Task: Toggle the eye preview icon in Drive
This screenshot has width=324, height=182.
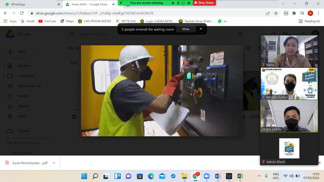Action: point(248,48)
